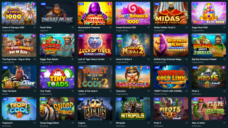Click heart icon beside Midas Golden Touch 2
The width and height of the screenshot is (228, 128).
[187, 27]
